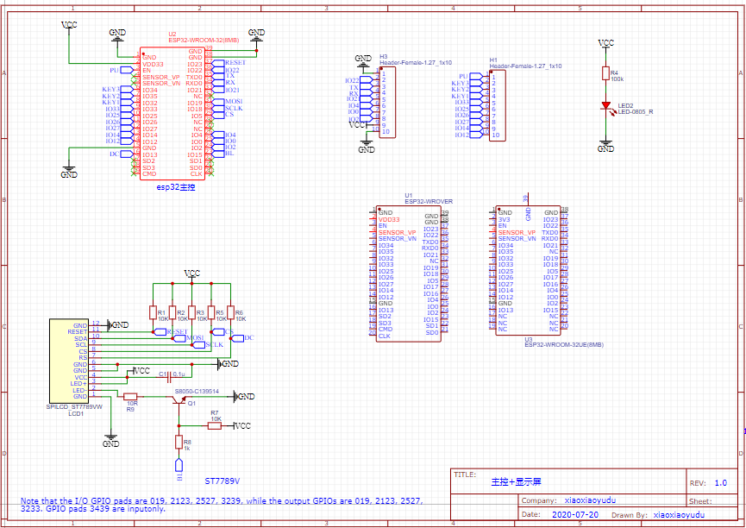The width and height of the screenshot is (746, 528).
Task: Select the H3 header connector body
Action: [387, 103]
